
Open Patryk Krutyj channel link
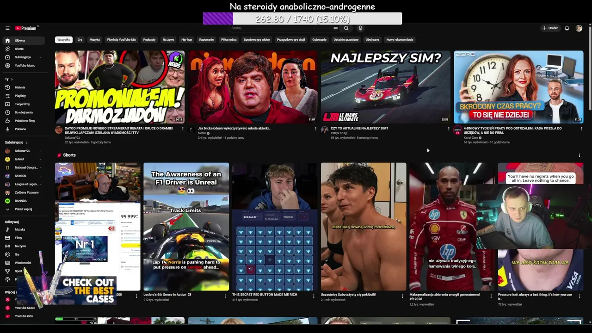pos(339,133)
